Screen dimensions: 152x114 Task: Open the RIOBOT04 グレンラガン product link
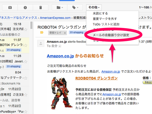click(x=97, y=78)
